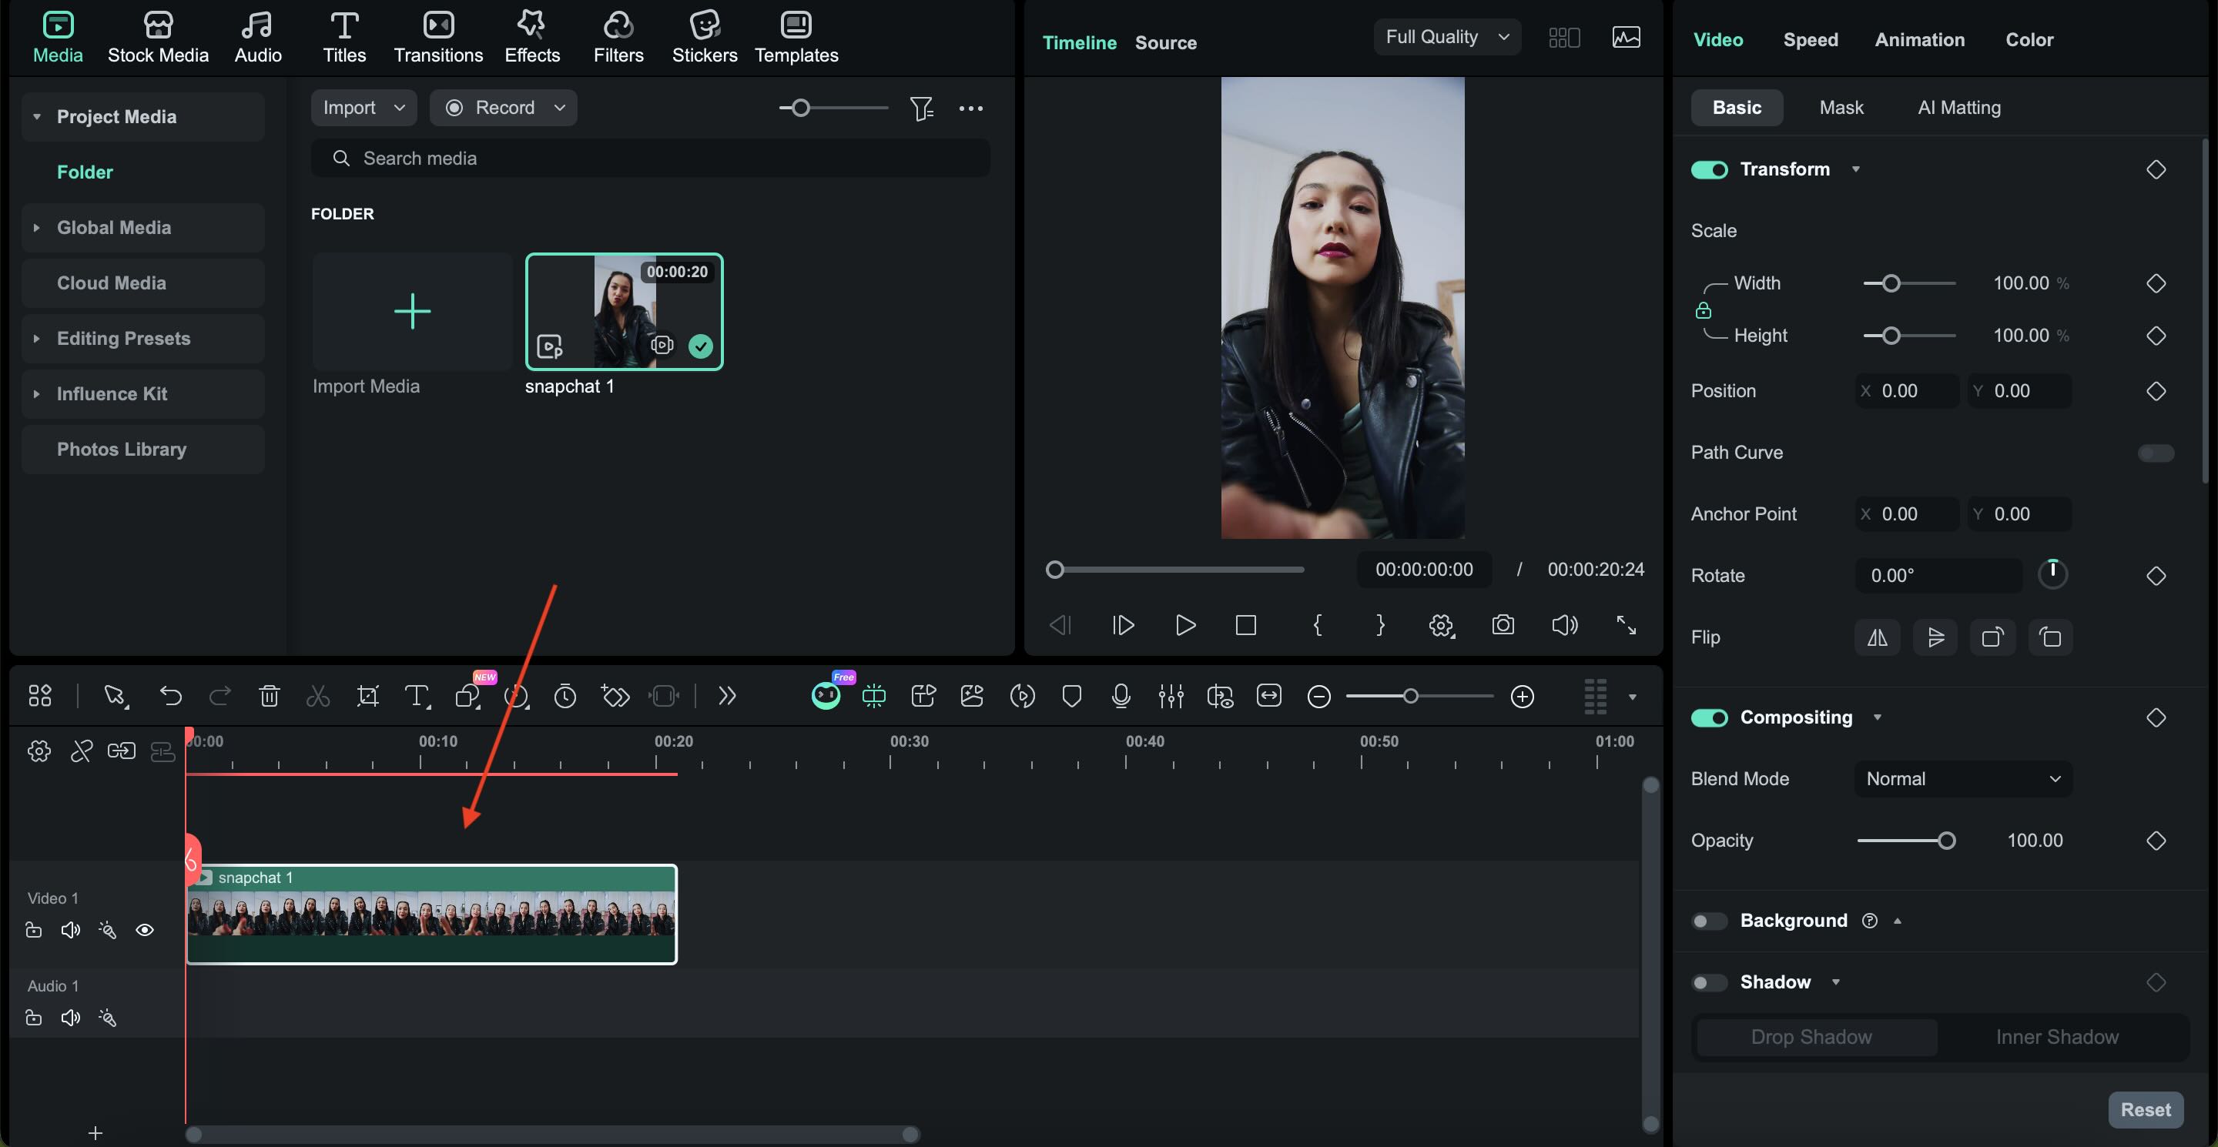This screenshot has height=1147, width=2218.
Task: Disable the Transform toggle
Action: [1709, 169]
